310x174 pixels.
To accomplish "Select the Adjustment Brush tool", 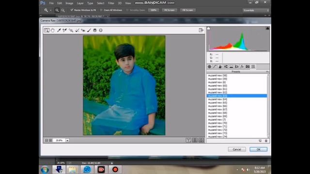I will tap(89, 30).
